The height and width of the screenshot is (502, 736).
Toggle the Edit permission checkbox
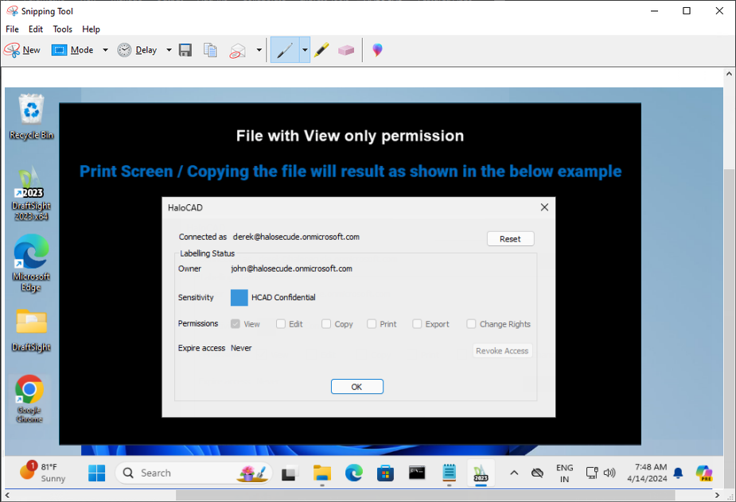pos(281,324)
